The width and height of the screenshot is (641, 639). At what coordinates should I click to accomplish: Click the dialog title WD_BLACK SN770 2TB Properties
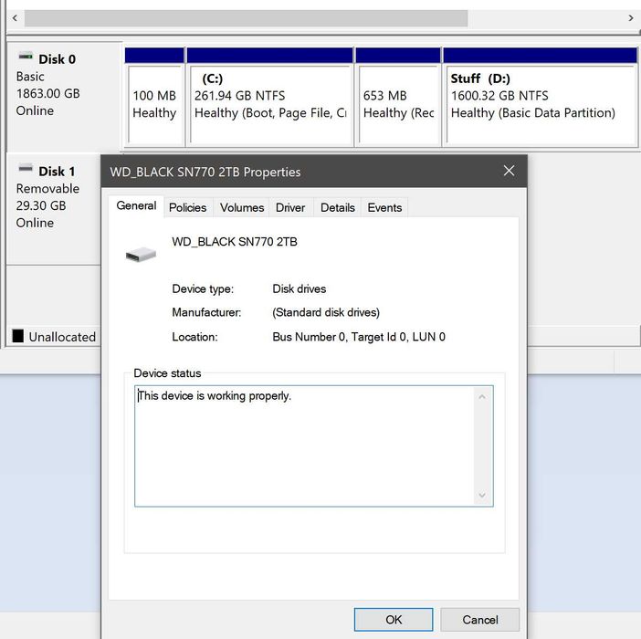205,172
